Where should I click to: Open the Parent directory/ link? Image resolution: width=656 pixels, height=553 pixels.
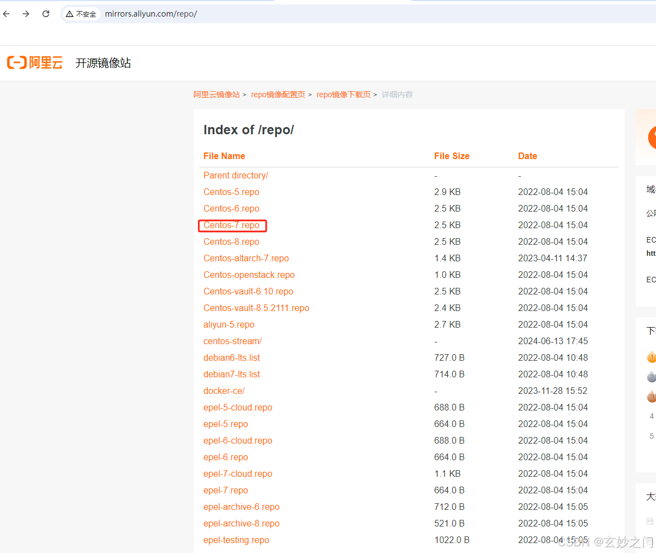point(236,176)
